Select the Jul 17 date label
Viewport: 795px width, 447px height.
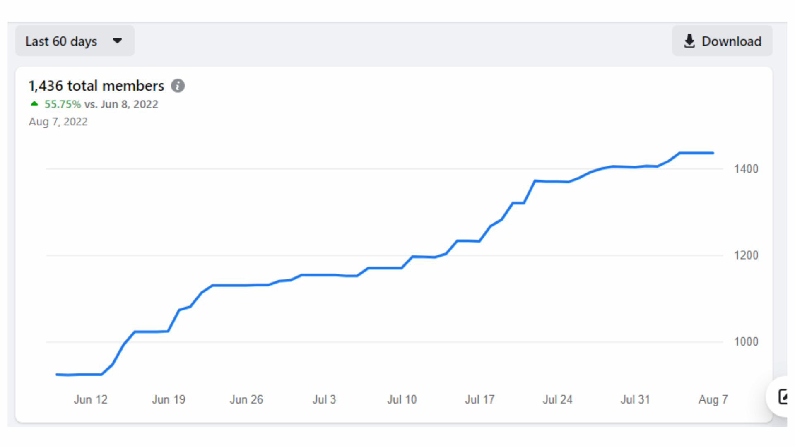(x=479, y=399)
